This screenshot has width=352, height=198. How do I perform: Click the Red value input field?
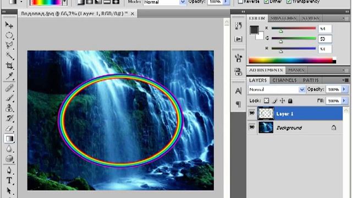pos(325,29)
